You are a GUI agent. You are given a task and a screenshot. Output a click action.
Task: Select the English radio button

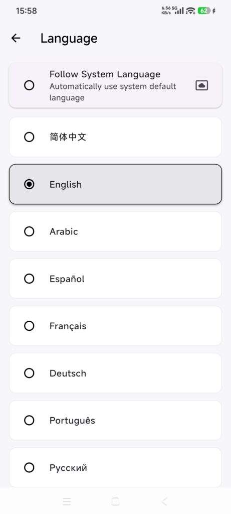tap(29, 184)
